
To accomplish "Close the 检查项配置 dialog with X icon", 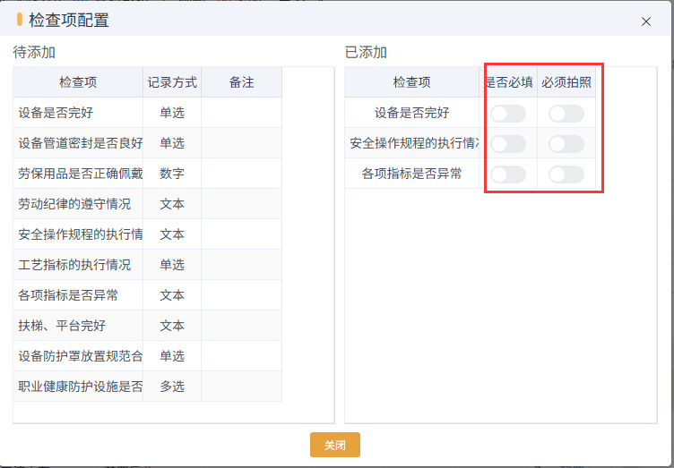I will pyautogui.click(x=645, y=21).
